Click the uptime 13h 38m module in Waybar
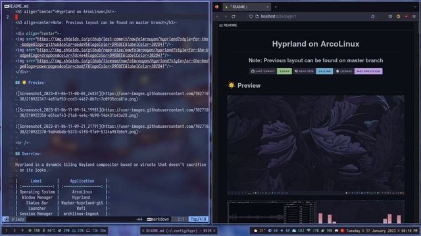This screenshot has width=421, height=236. (96, 231)
